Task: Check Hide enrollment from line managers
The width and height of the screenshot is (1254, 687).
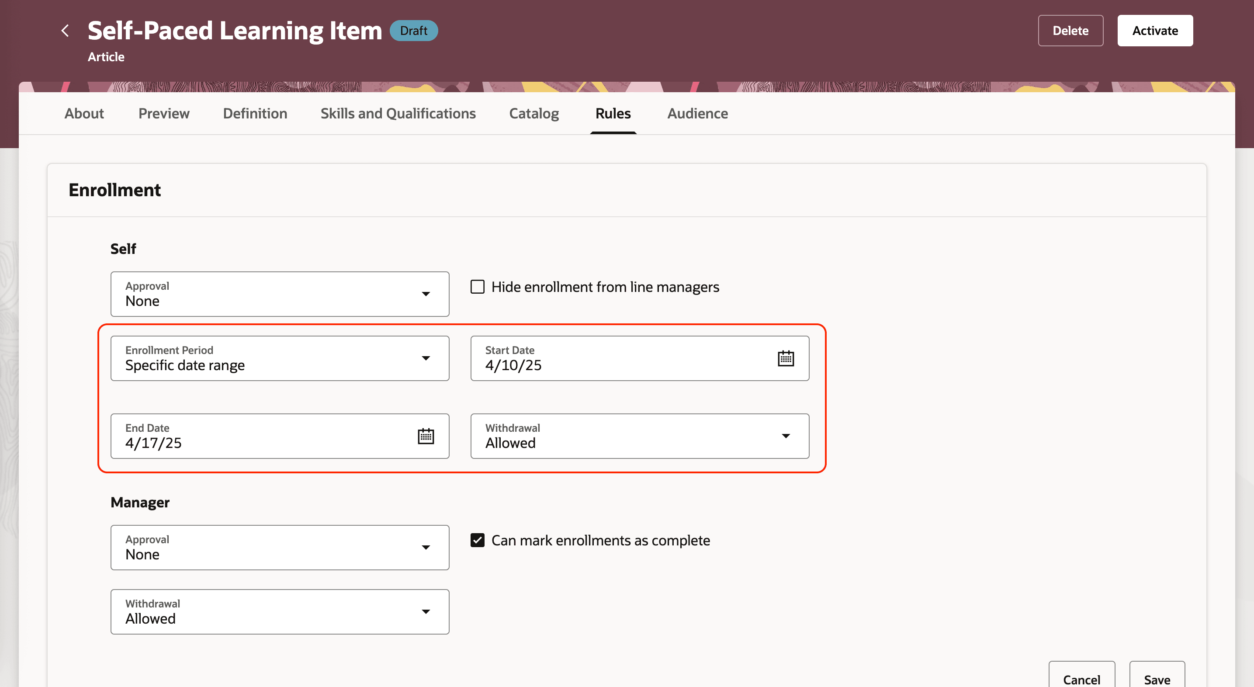Action: click(477, 287)
